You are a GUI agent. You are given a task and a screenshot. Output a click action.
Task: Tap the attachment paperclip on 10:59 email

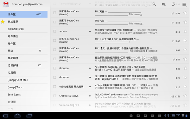[x=173, y=13]
